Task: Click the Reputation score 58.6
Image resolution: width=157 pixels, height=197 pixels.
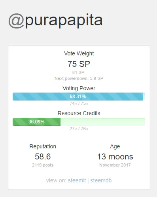Action: (x=43, y=157)
